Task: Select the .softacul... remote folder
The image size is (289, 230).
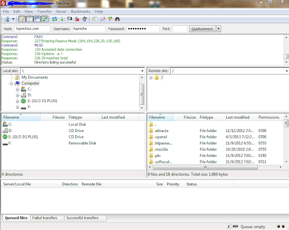Action: click(x=216, y=162)
